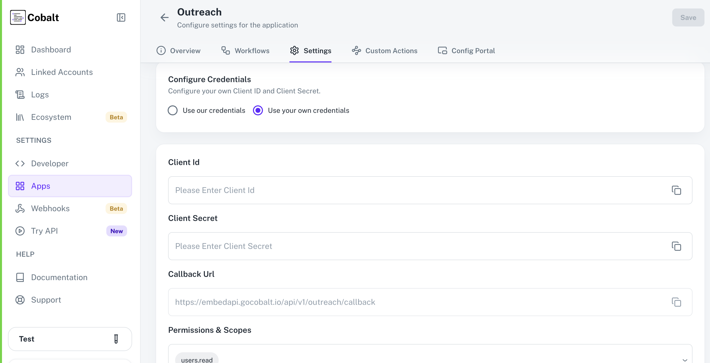The image size is (710, 363).
Task: Open the Webhooks Beta panel
Action: coord(51,208)
